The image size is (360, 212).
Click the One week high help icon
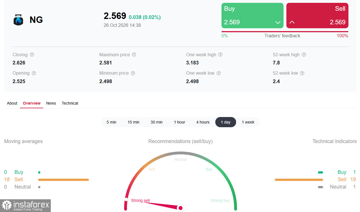(220, 55)
